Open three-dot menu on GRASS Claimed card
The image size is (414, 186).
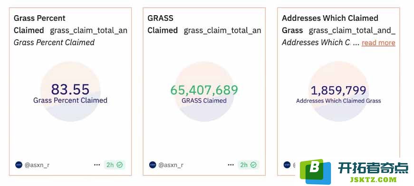[231, 165]
